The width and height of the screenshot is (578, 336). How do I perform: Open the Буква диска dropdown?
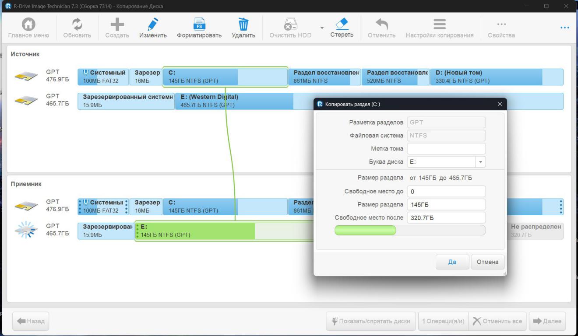(481, 162)
